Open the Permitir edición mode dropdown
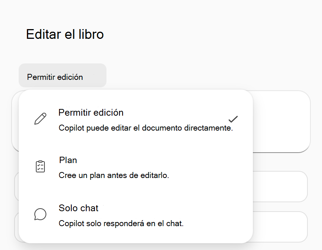 [x=62, y=75]
